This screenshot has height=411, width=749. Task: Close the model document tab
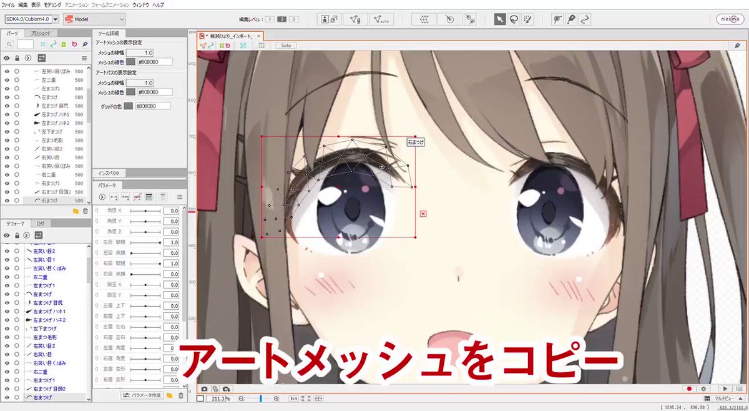(x=258, y=37)
